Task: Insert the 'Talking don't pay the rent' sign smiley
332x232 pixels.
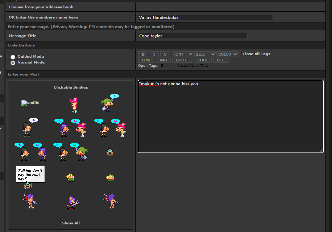Action: point(30,177)
